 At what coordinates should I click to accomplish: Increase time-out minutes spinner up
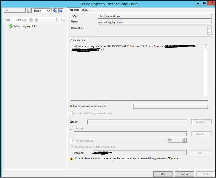point(184,139)
